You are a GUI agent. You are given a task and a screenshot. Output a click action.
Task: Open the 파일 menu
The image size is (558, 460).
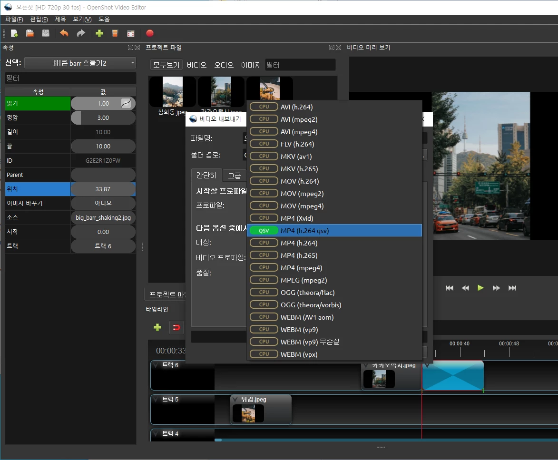pos(13,19)
